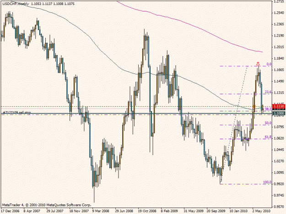Image resolution: width=286 pixels, height=214 pixels.
Task: Click the 0.9745 price scale label
Action: 279,195
